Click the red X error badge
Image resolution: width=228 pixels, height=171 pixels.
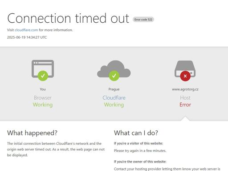click(185, 76)
